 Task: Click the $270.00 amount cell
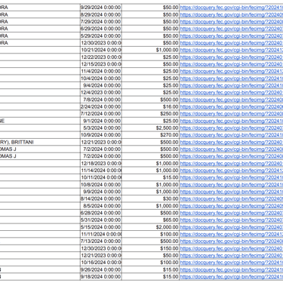coord(150,135)
